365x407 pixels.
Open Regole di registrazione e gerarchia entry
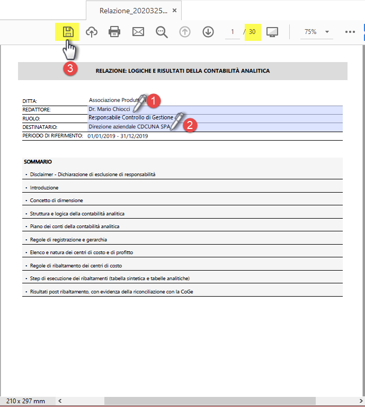68,239
